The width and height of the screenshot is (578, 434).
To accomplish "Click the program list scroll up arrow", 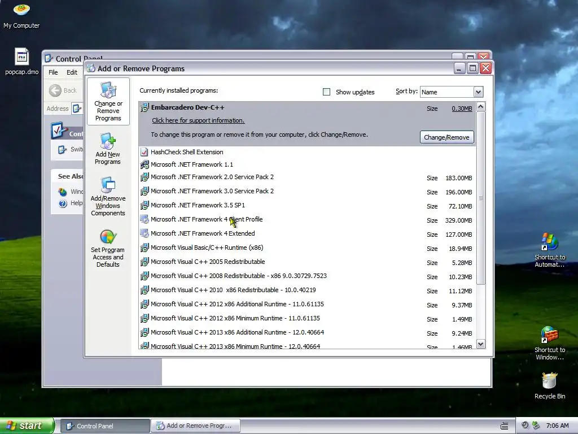I will pyautogui.click(x=481, y=107).
